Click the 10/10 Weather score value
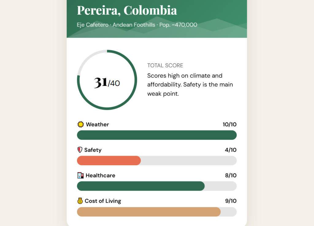314x226 pixels. point(229,124)
